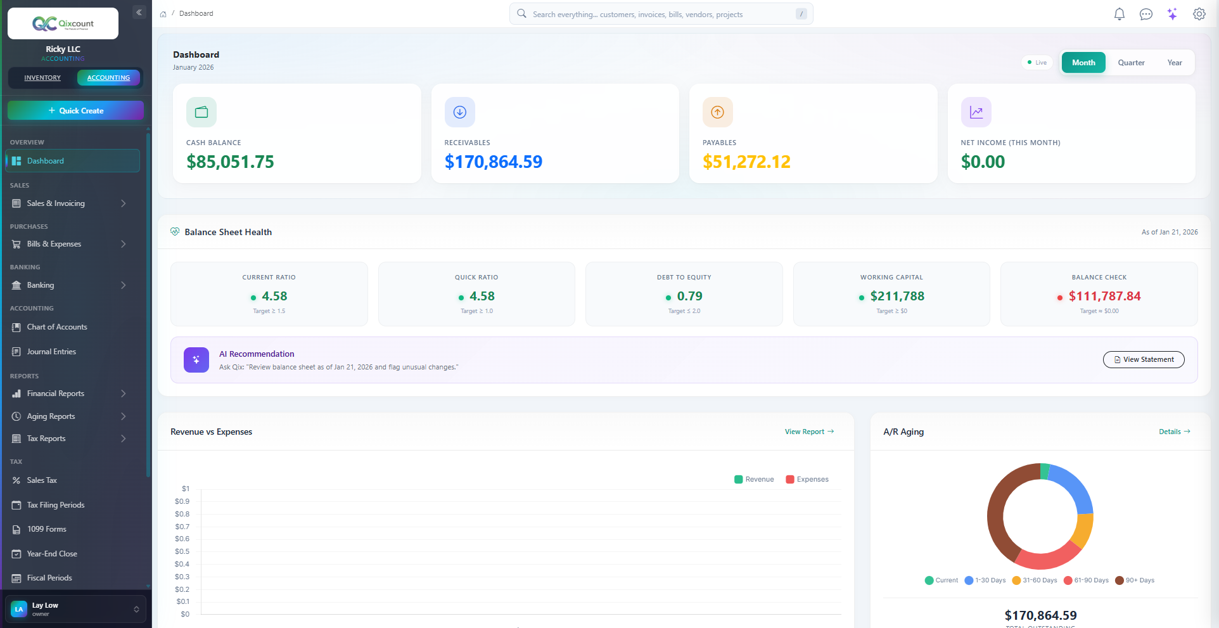Collapse the sidebar with the arrow icon
The width and height of the screenshot is (1219, 628).
click(139, 12)
